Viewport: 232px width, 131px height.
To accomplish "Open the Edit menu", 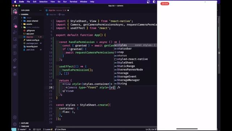I will pos(35,2).
